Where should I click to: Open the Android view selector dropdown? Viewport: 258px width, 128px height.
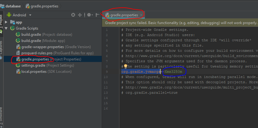point(30,15)
